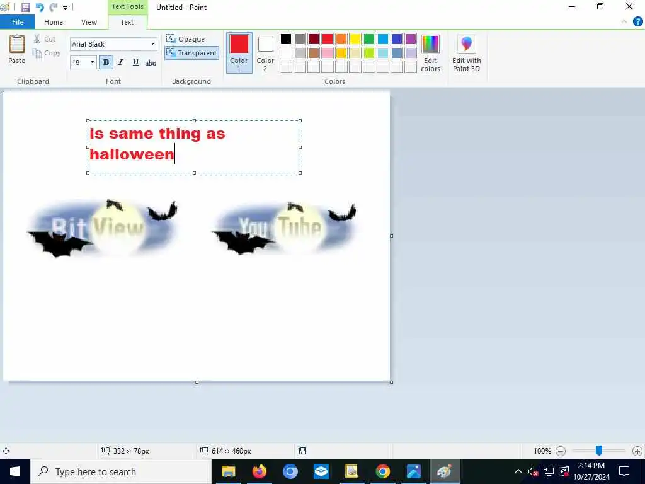Open Paint Help icon
The height and width of the screenshot is (484, 645).
[637, 21]
